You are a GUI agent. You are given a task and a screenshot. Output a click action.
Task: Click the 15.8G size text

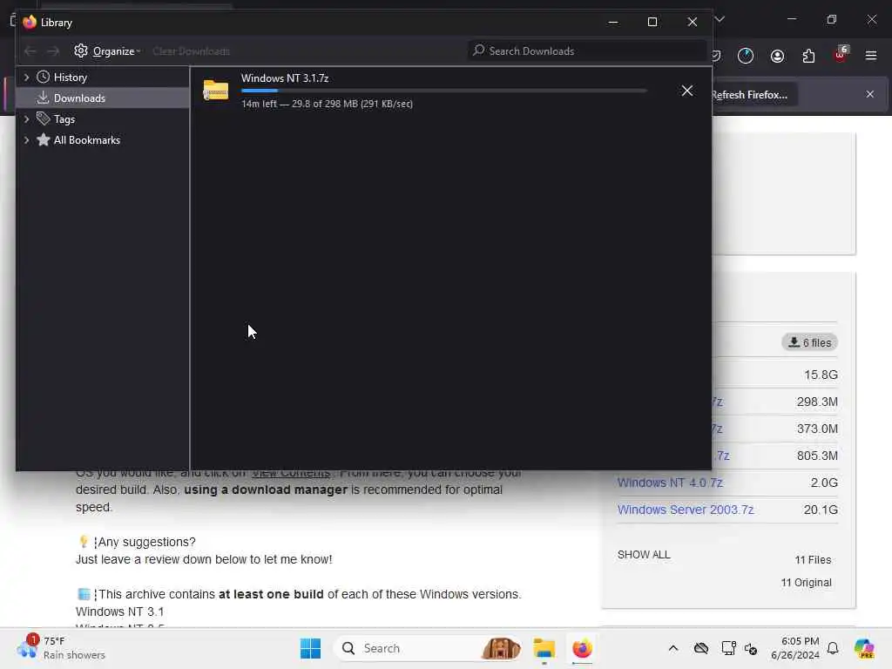click(821, 375)
